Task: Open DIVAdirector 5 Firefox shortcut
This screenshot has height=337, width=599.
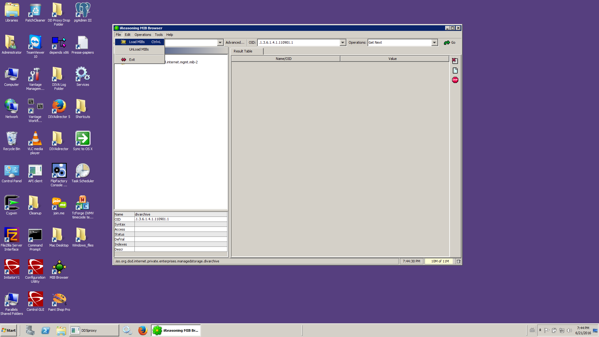Action: pos(59,109)
